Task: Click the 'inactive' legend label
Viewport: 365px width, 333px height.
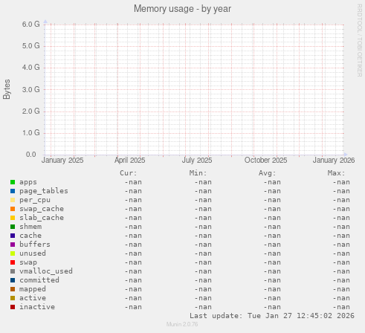Action: (37, 307)
